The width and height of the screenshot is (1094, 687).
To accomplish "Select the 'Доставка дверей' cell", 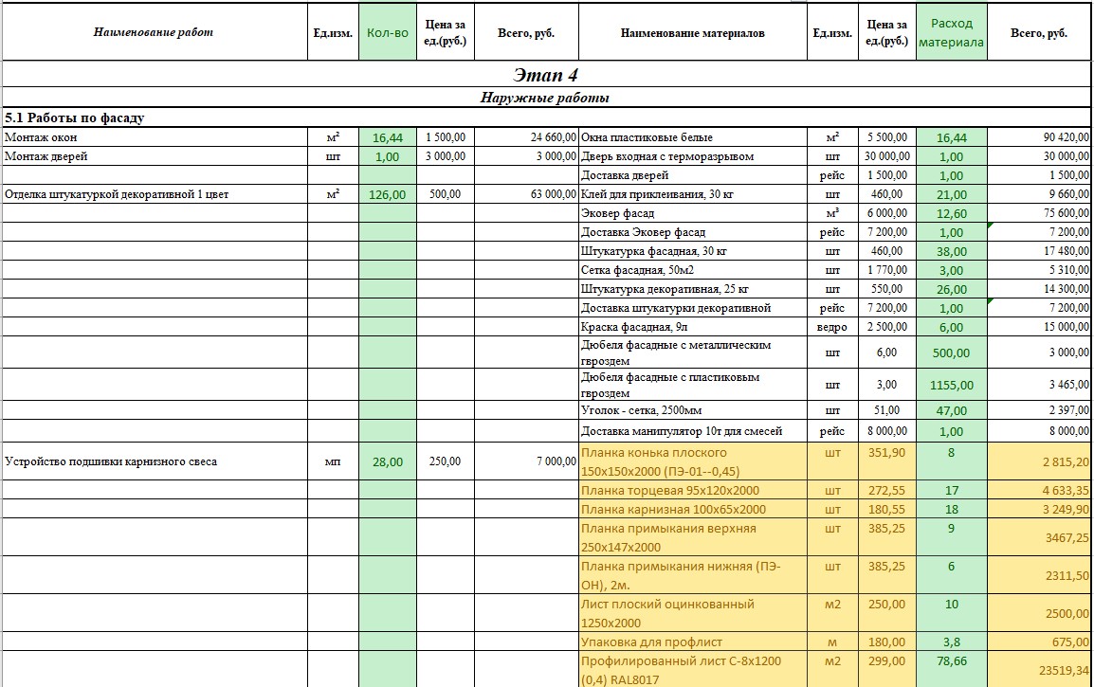I will click(x=692, y=175).
